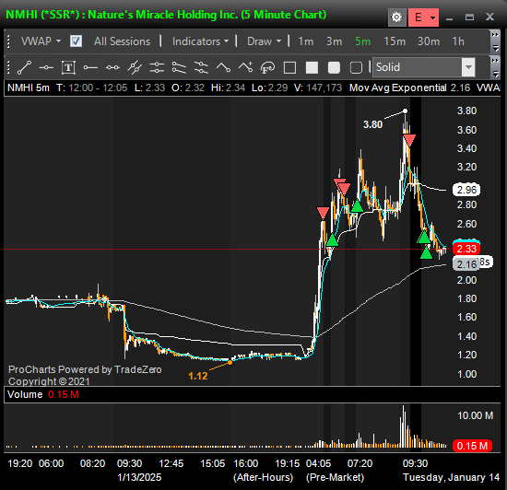The width and height of the screenshot is (507, 490).
Task: Click the red 0.15 M volume tag
Action: [x=472, y=446]
